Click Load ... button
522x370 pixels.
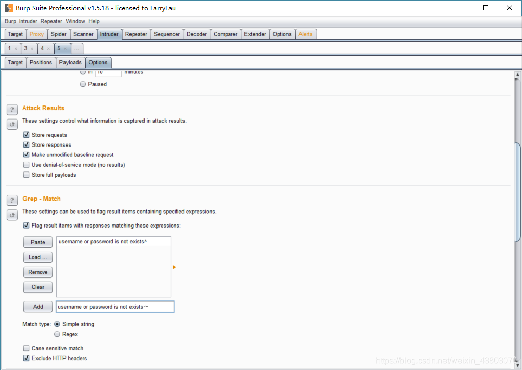point(38,257)
